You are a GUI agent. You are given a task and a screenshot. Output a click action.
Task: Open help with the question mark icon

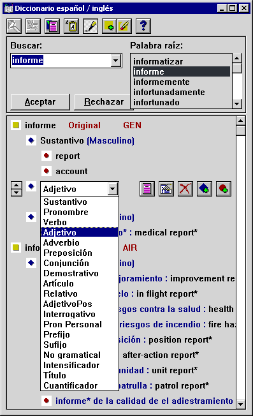tap(143, 26)
